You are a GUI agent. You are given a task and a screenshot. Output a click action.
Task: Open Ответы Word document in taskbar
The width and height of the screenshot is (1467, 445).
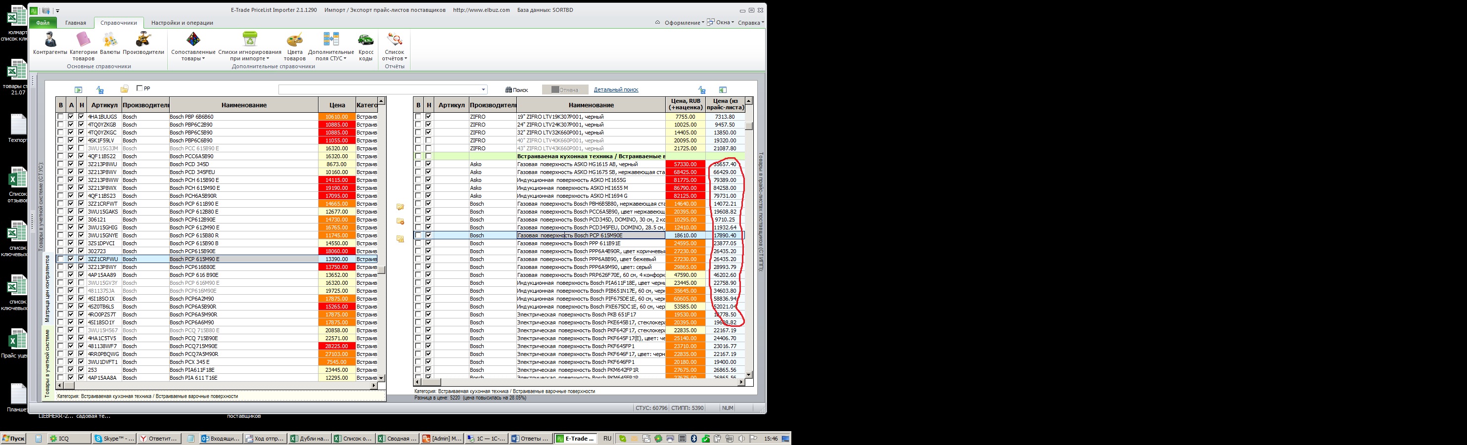[x=531, y=439]
